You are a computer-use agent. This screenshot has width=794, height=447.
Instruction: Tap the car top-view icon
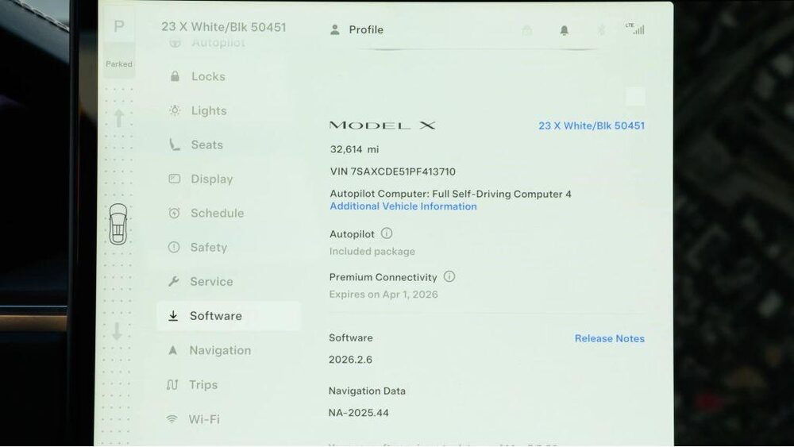click(118, 224)
